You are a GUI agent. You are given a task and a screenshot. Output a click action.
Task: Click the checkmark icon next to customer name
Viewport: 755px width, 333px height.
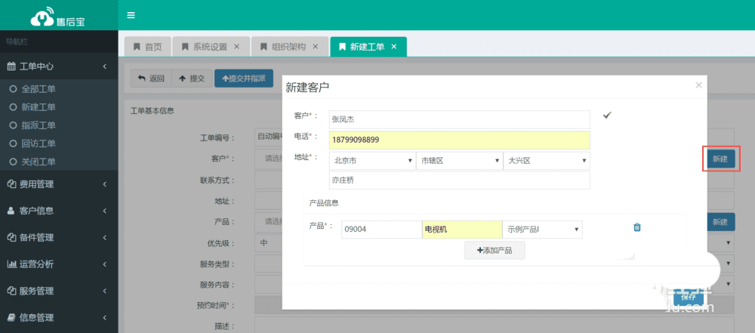(x=606, y=115)
